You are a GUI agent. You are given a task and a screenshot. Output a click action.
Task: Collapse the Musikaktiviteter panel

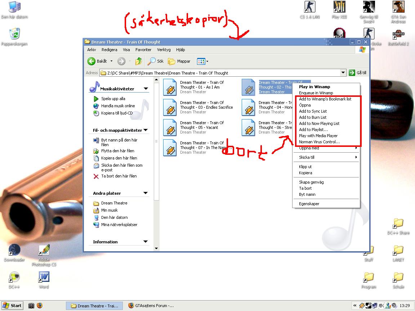click(x=146, y=89)
